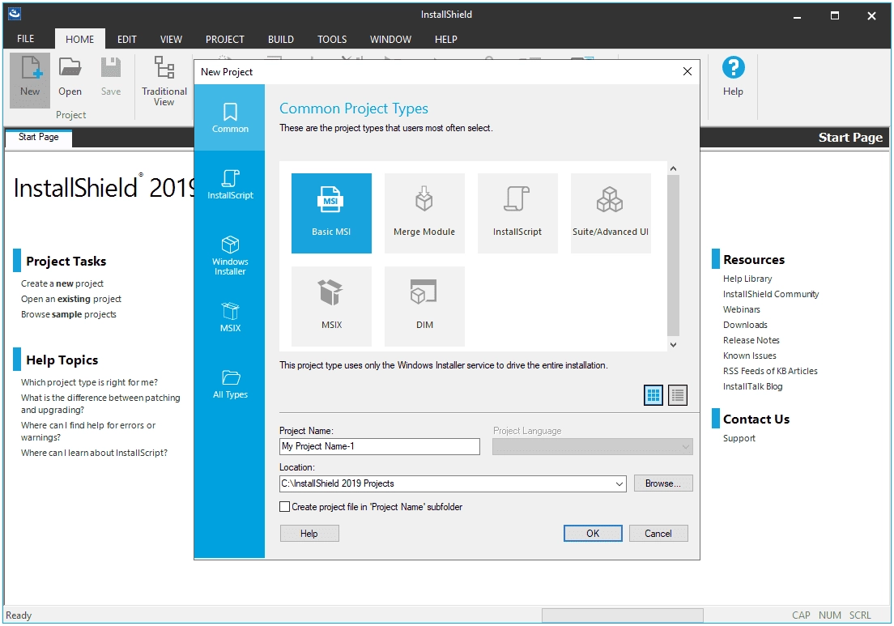Screen dimensions: 894x626
Task: Choose the DIM project type
Action: pos(424,306)
